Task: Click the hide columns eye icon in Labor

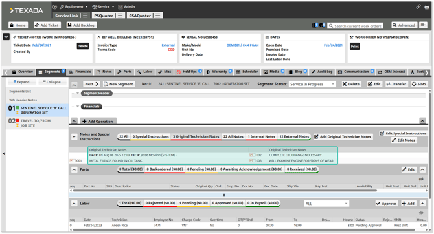Action: click(x=421, y=213)
